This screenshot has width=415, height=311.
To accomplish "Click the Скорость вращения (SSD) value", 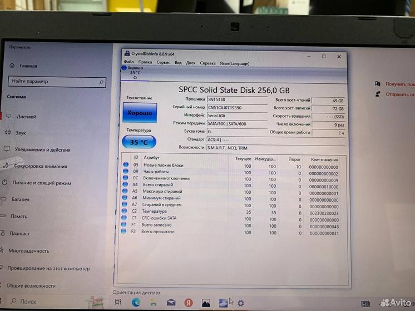I will coord(328,117).
